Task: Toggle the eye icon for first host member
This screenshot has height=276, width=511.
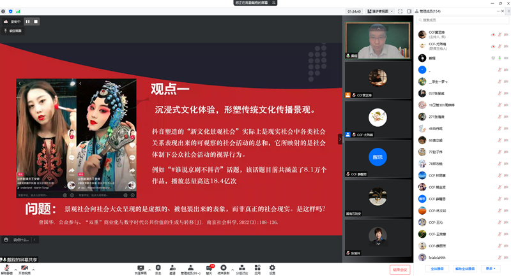Action: (493, 34)
